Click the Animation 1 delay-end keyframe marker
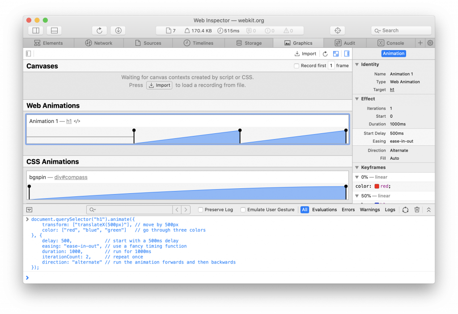This screenshot has height=314, width=458. click(x=134, y=130)
